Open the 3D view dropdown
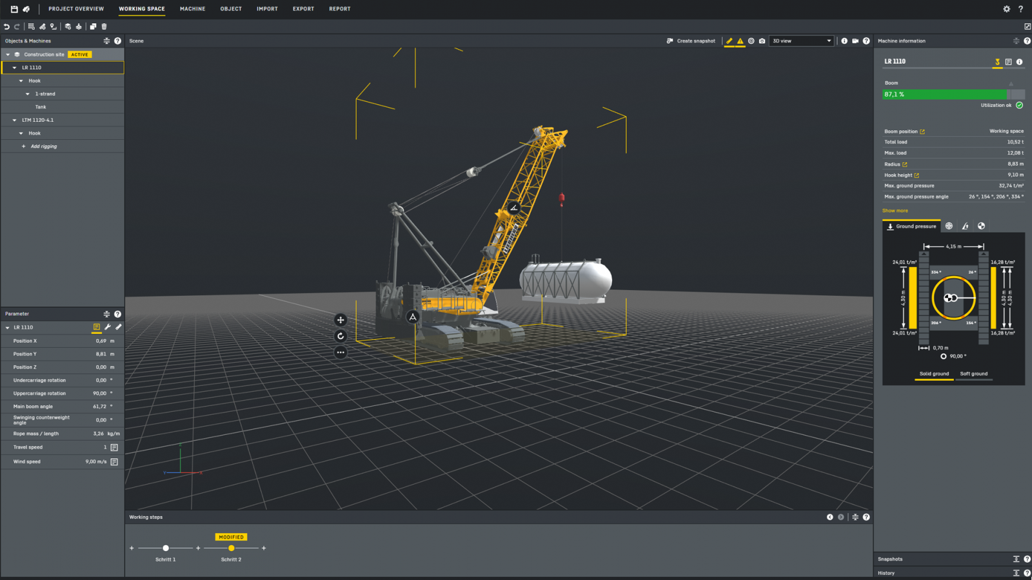The width and height of the screenshot is (1032, 580). 801,41
